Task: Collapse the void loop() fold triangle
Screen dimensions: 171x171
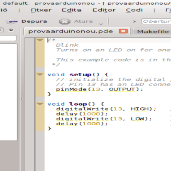Action: pos(40,104)
